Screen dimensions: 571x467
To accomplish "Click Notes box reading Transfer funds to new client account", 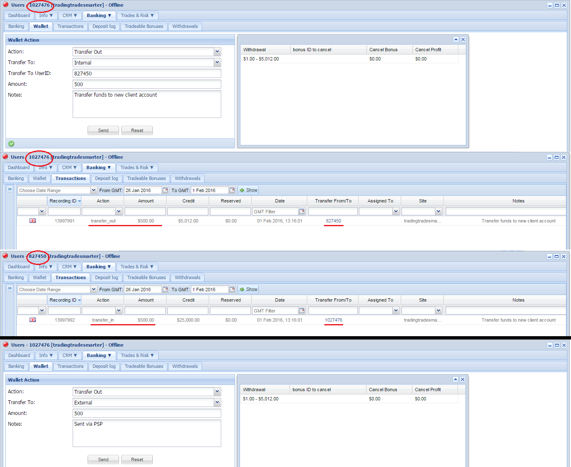I will click(147, 104).
